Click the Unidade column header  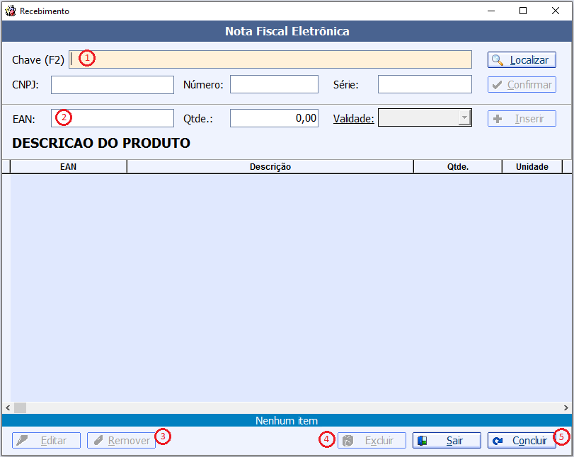click(532, 167)
